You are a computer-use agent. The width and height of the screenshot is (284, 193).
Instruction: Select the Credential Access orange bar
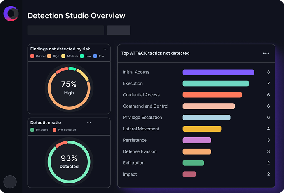click(x=212, y=95)
